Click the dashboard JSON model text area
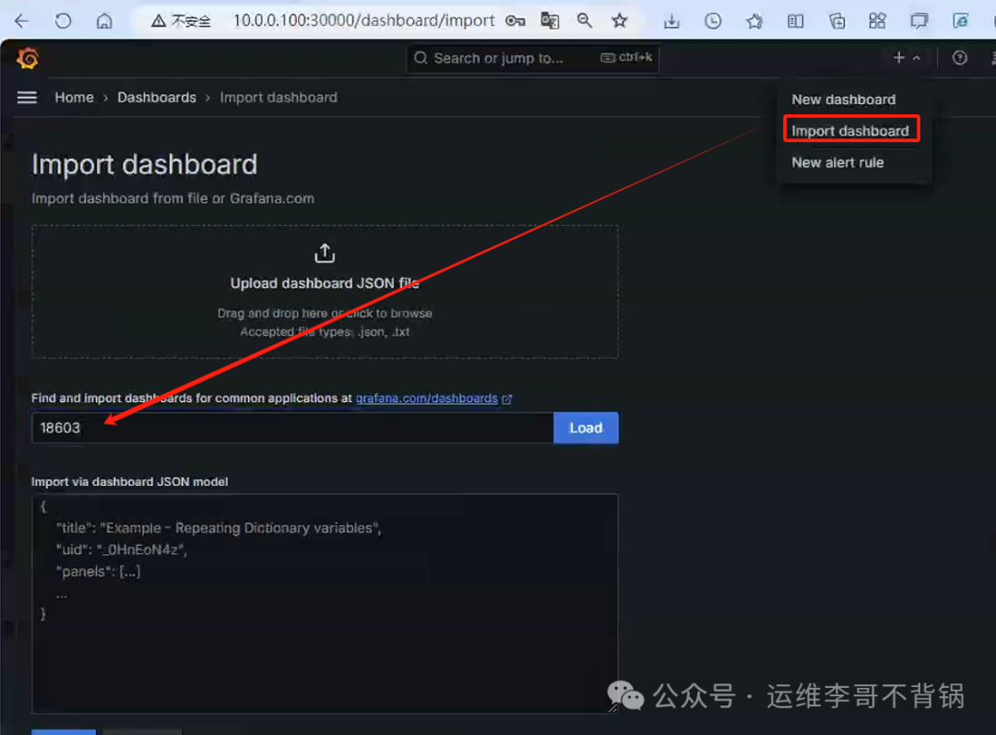This screenshot has height=735, width=996. pyautogui.click(x=325, y=603)
